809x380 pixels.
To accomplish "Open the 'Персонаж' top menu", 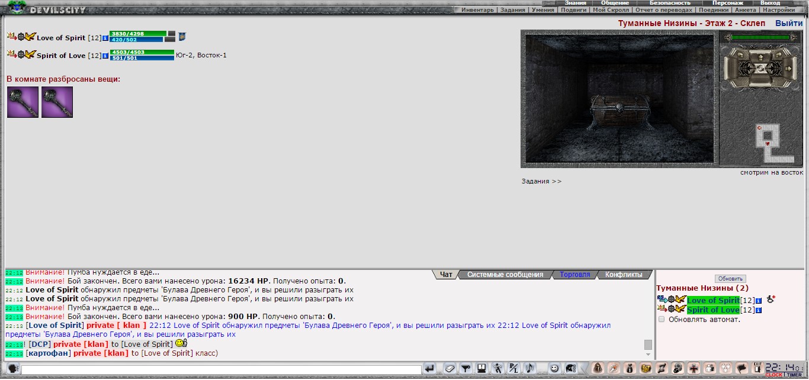I will 728,3.
